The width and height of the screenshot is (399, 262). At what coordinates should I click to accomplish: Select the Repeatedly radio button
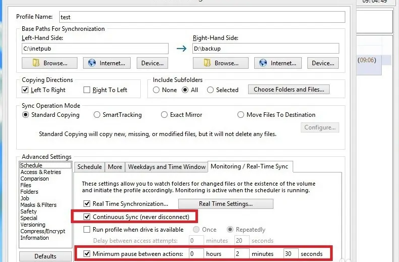point(230,230)
